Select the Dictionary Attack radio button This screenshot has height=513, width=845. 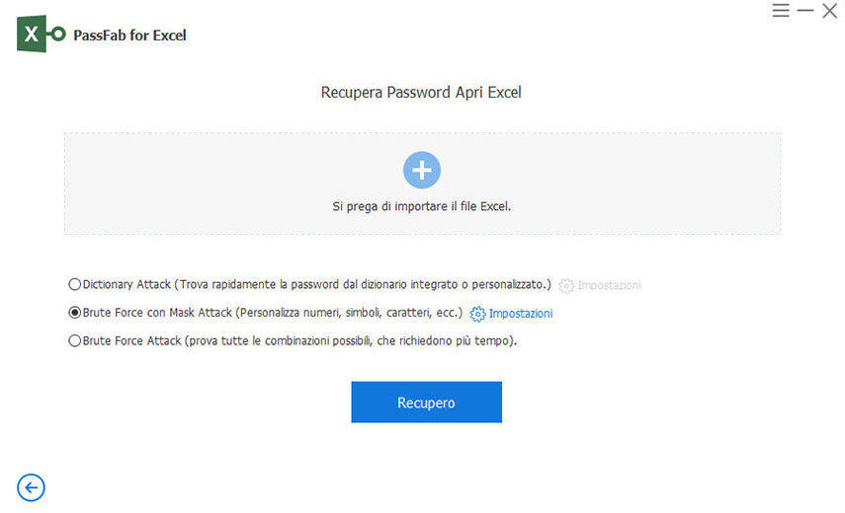point(75,285)
